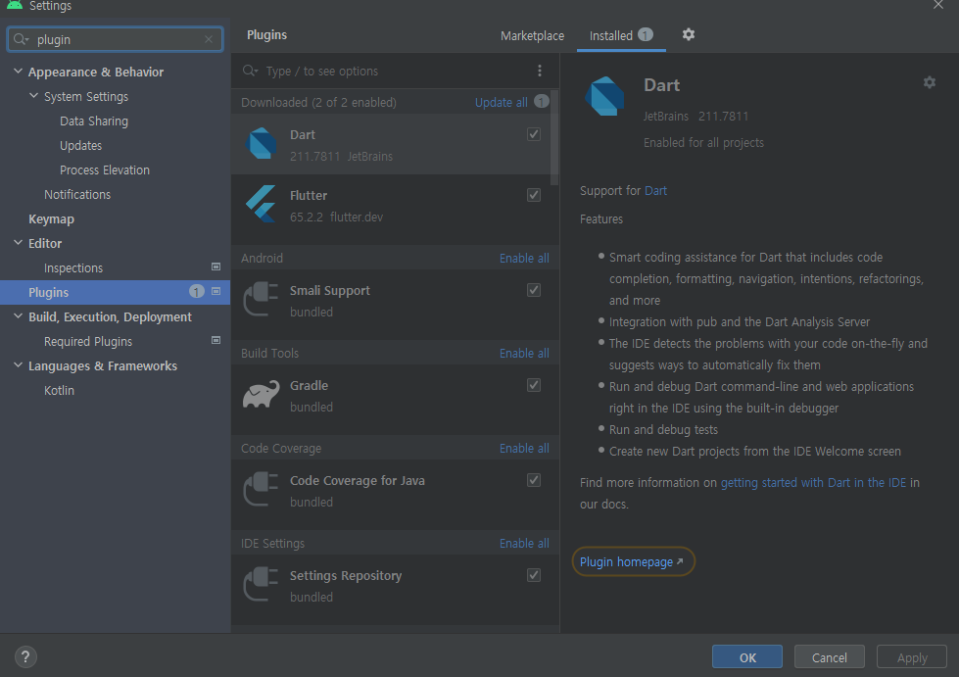
Task: Confirm settings with OK button
Action: click(x=746, y=656)
